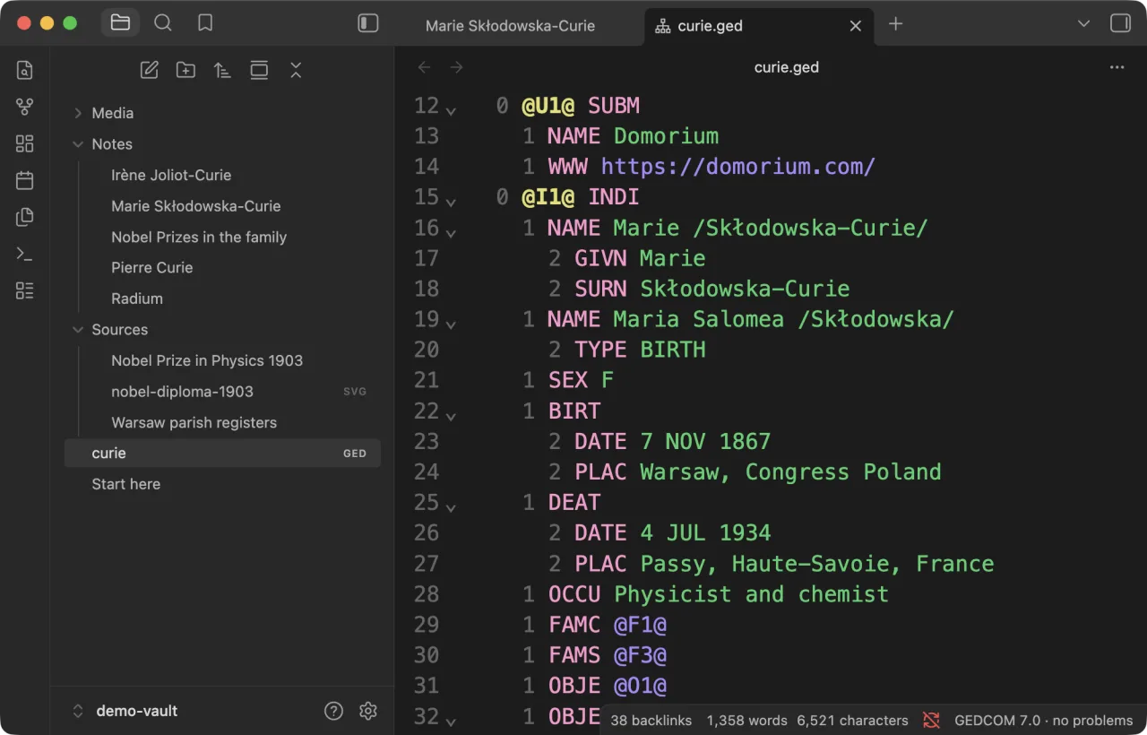Open Nobel Prizes in the family note
Screen dimensions: 1147x735
[x=199, y=237]
